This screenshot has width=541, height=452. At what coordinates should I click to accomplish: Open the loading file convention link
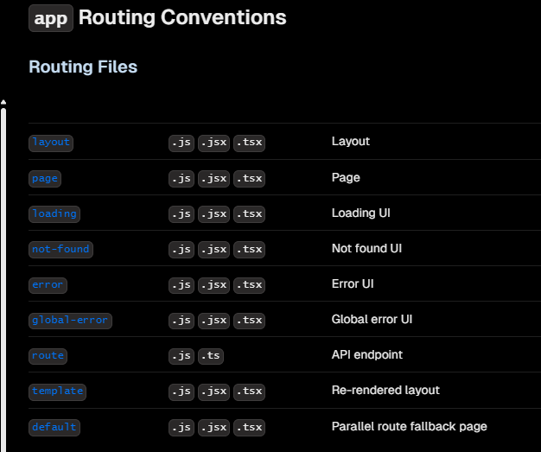click(x=54, y=213)
